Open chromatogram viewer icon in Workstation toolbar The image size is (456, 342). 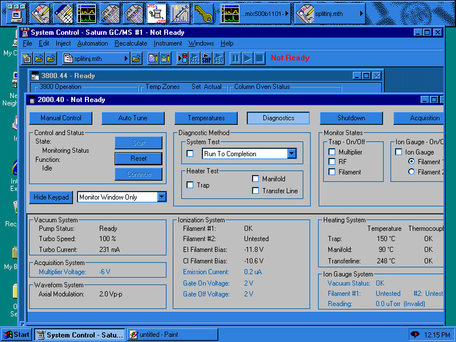87,14
